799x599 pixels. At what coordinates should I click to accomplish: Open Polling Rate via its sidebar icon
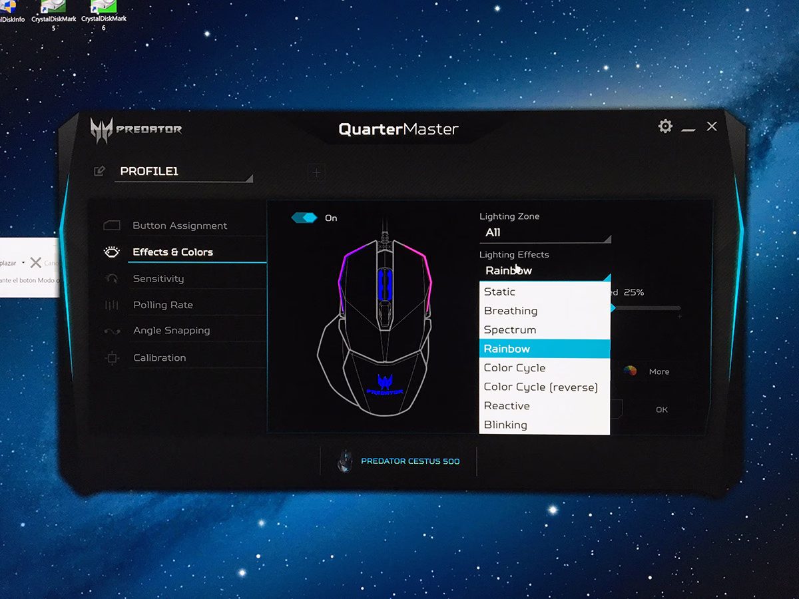click(x=112, y=305)
